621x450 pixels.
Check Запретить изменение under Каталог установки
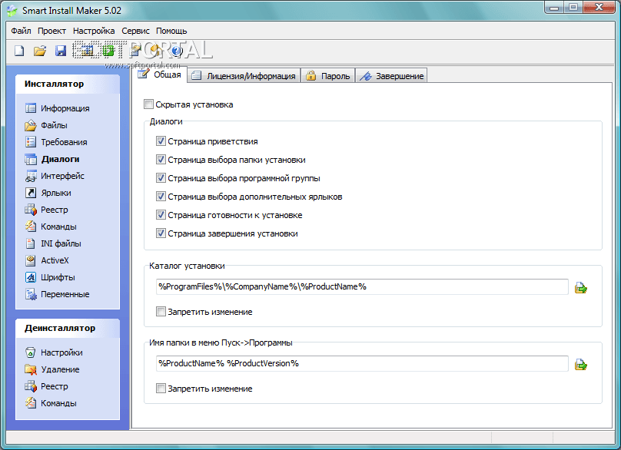click(x=161, y=312)
